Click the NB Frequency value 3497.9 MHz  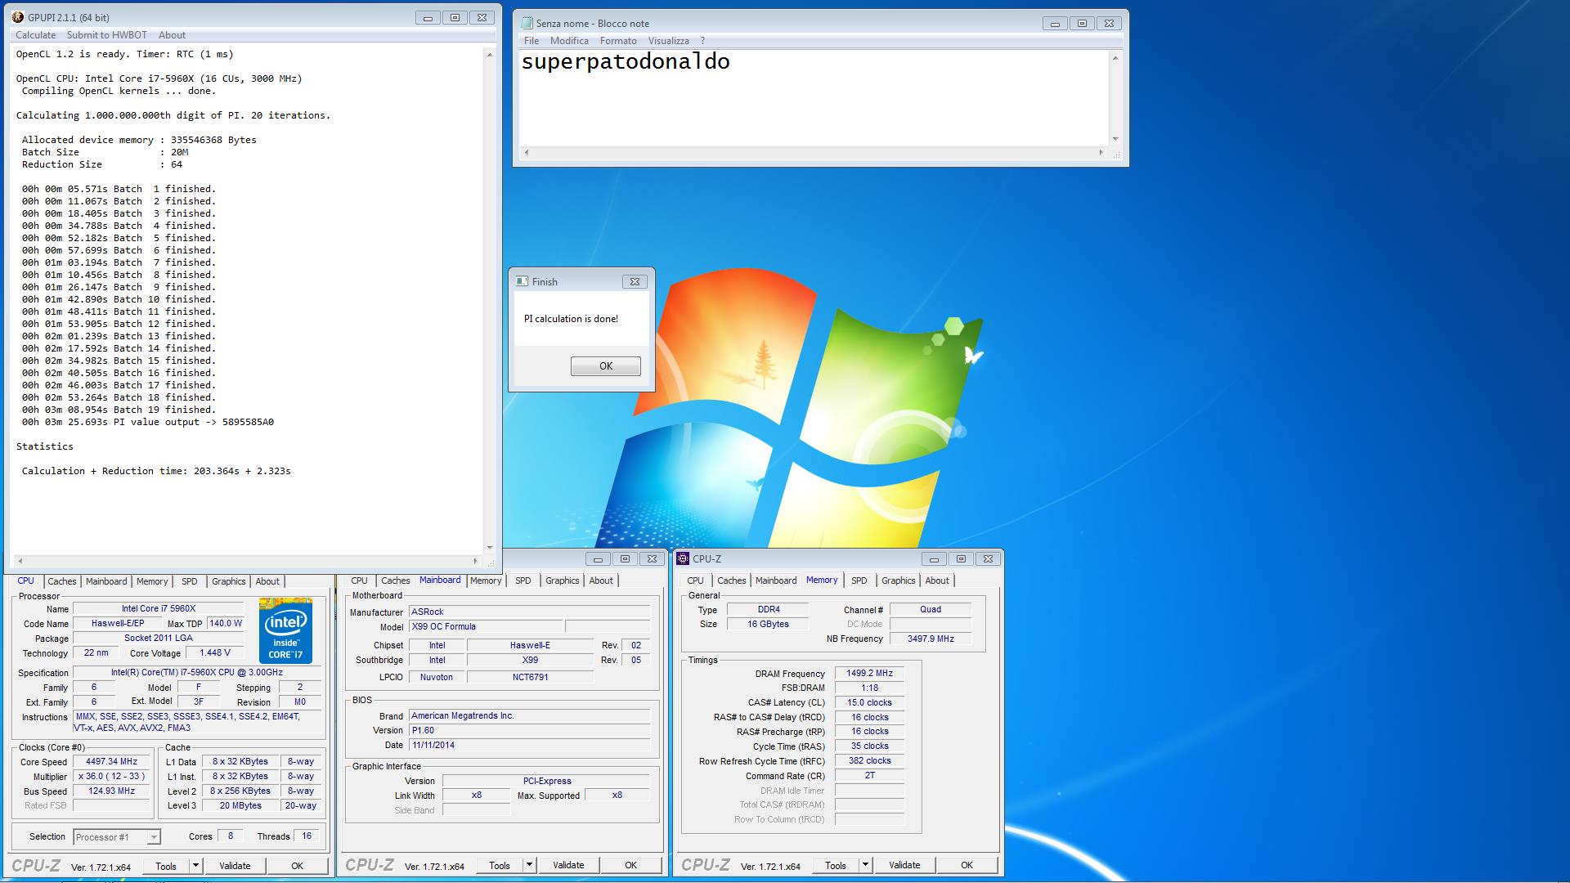(931, 639)
